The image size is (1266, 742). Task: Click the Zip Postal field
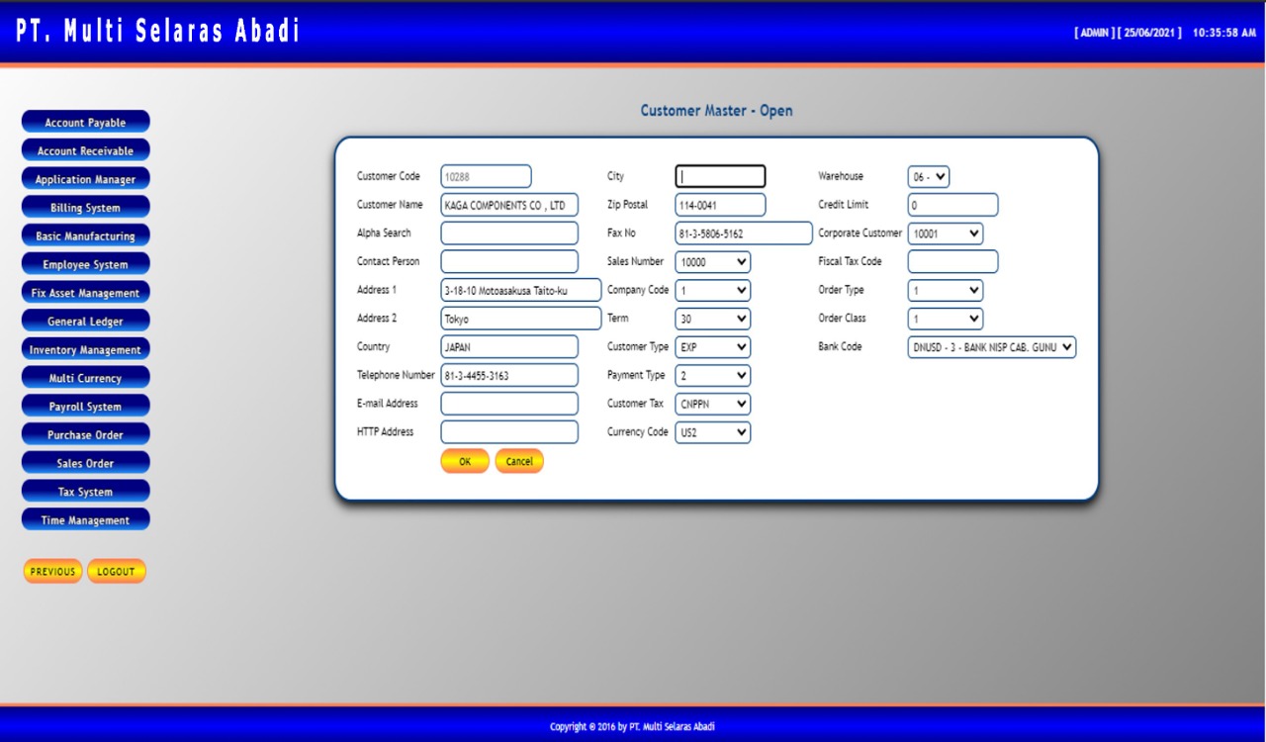pos(721,205)
